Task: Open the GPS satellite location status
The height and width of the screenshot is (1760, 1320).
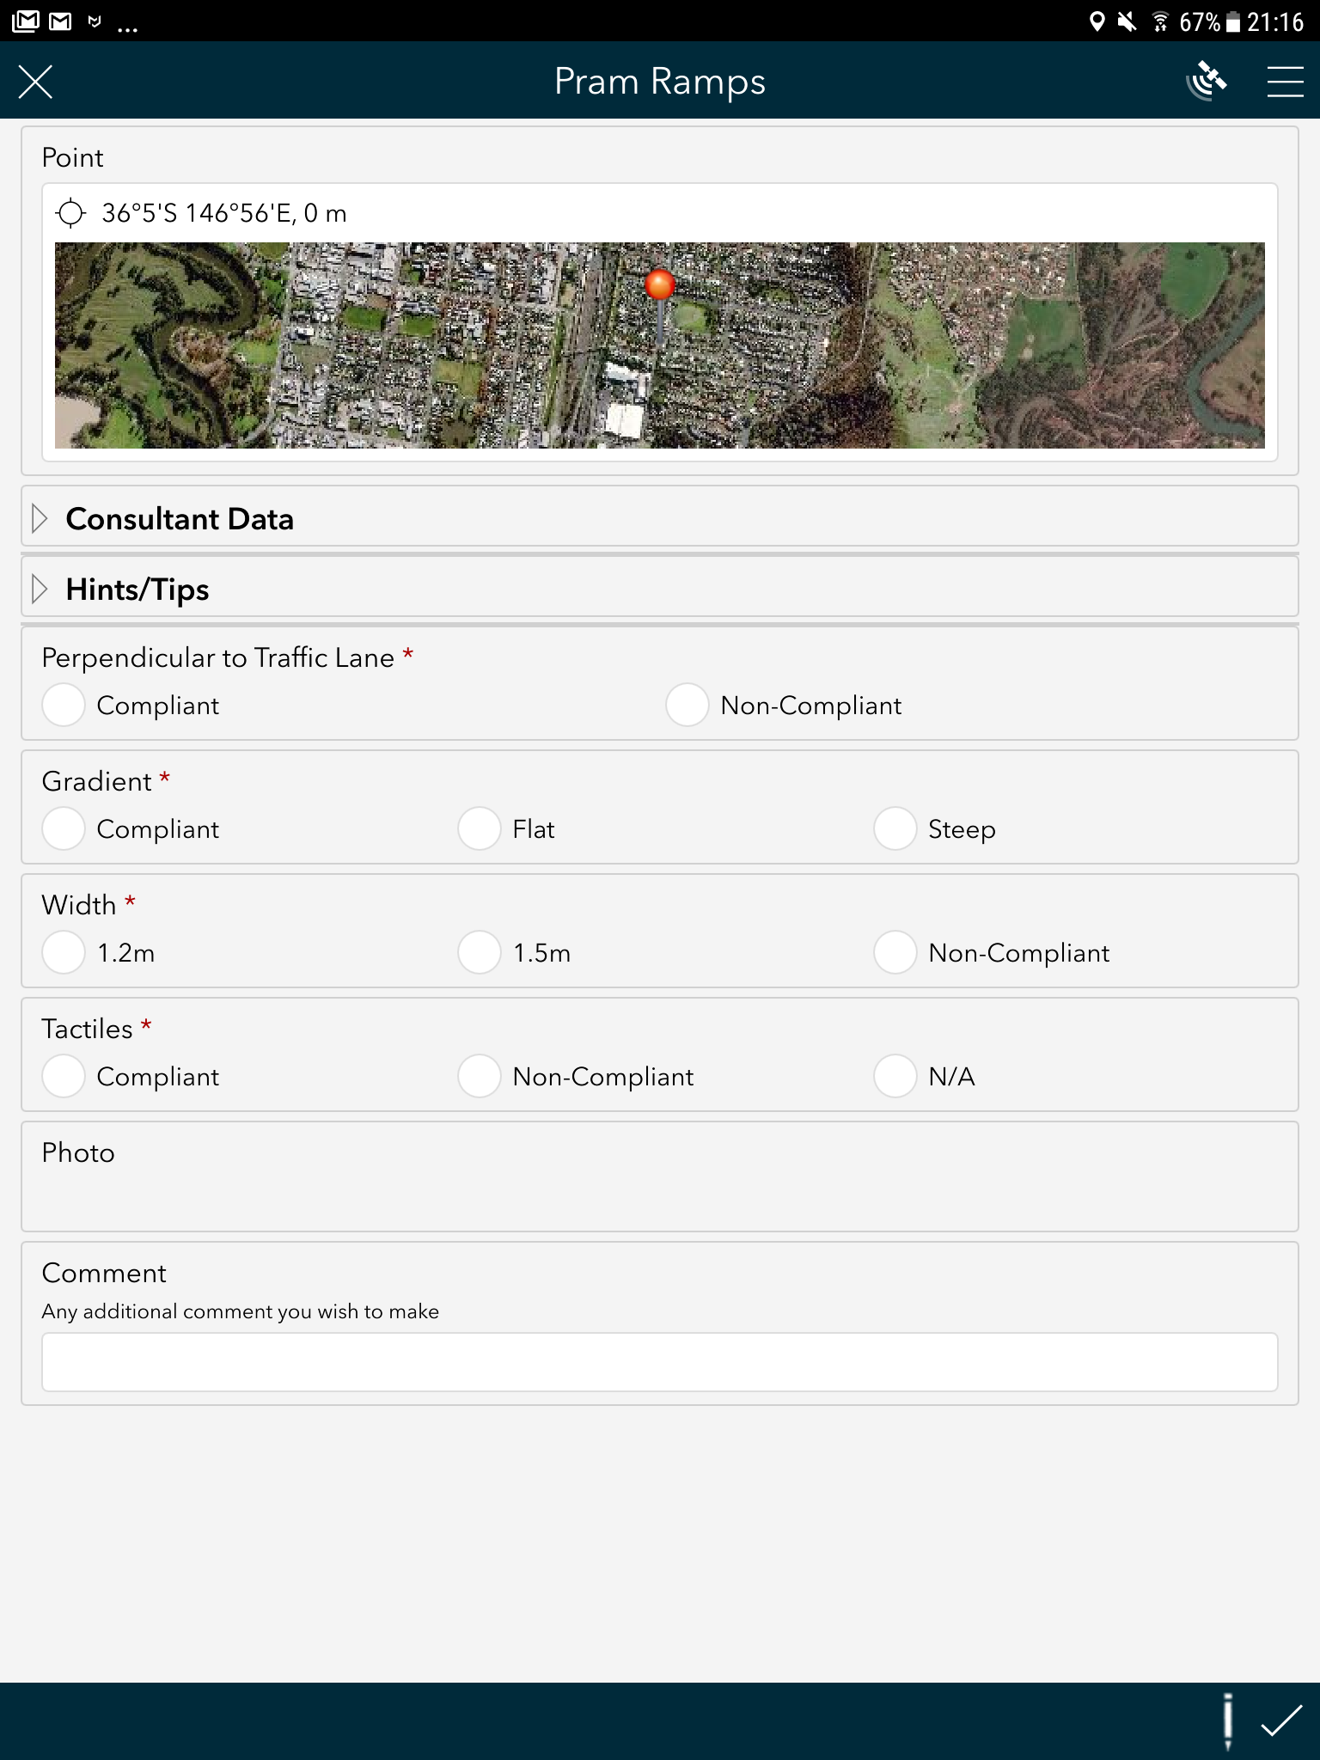Action: coord(1207,82)
